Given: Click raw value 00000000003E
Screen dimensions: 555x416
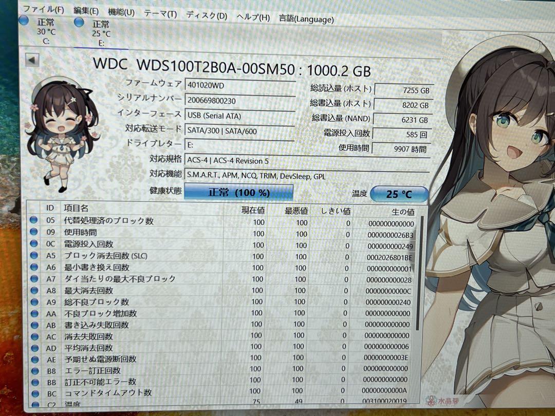Looking at the screenshot, I should click(x=386, y=357).
